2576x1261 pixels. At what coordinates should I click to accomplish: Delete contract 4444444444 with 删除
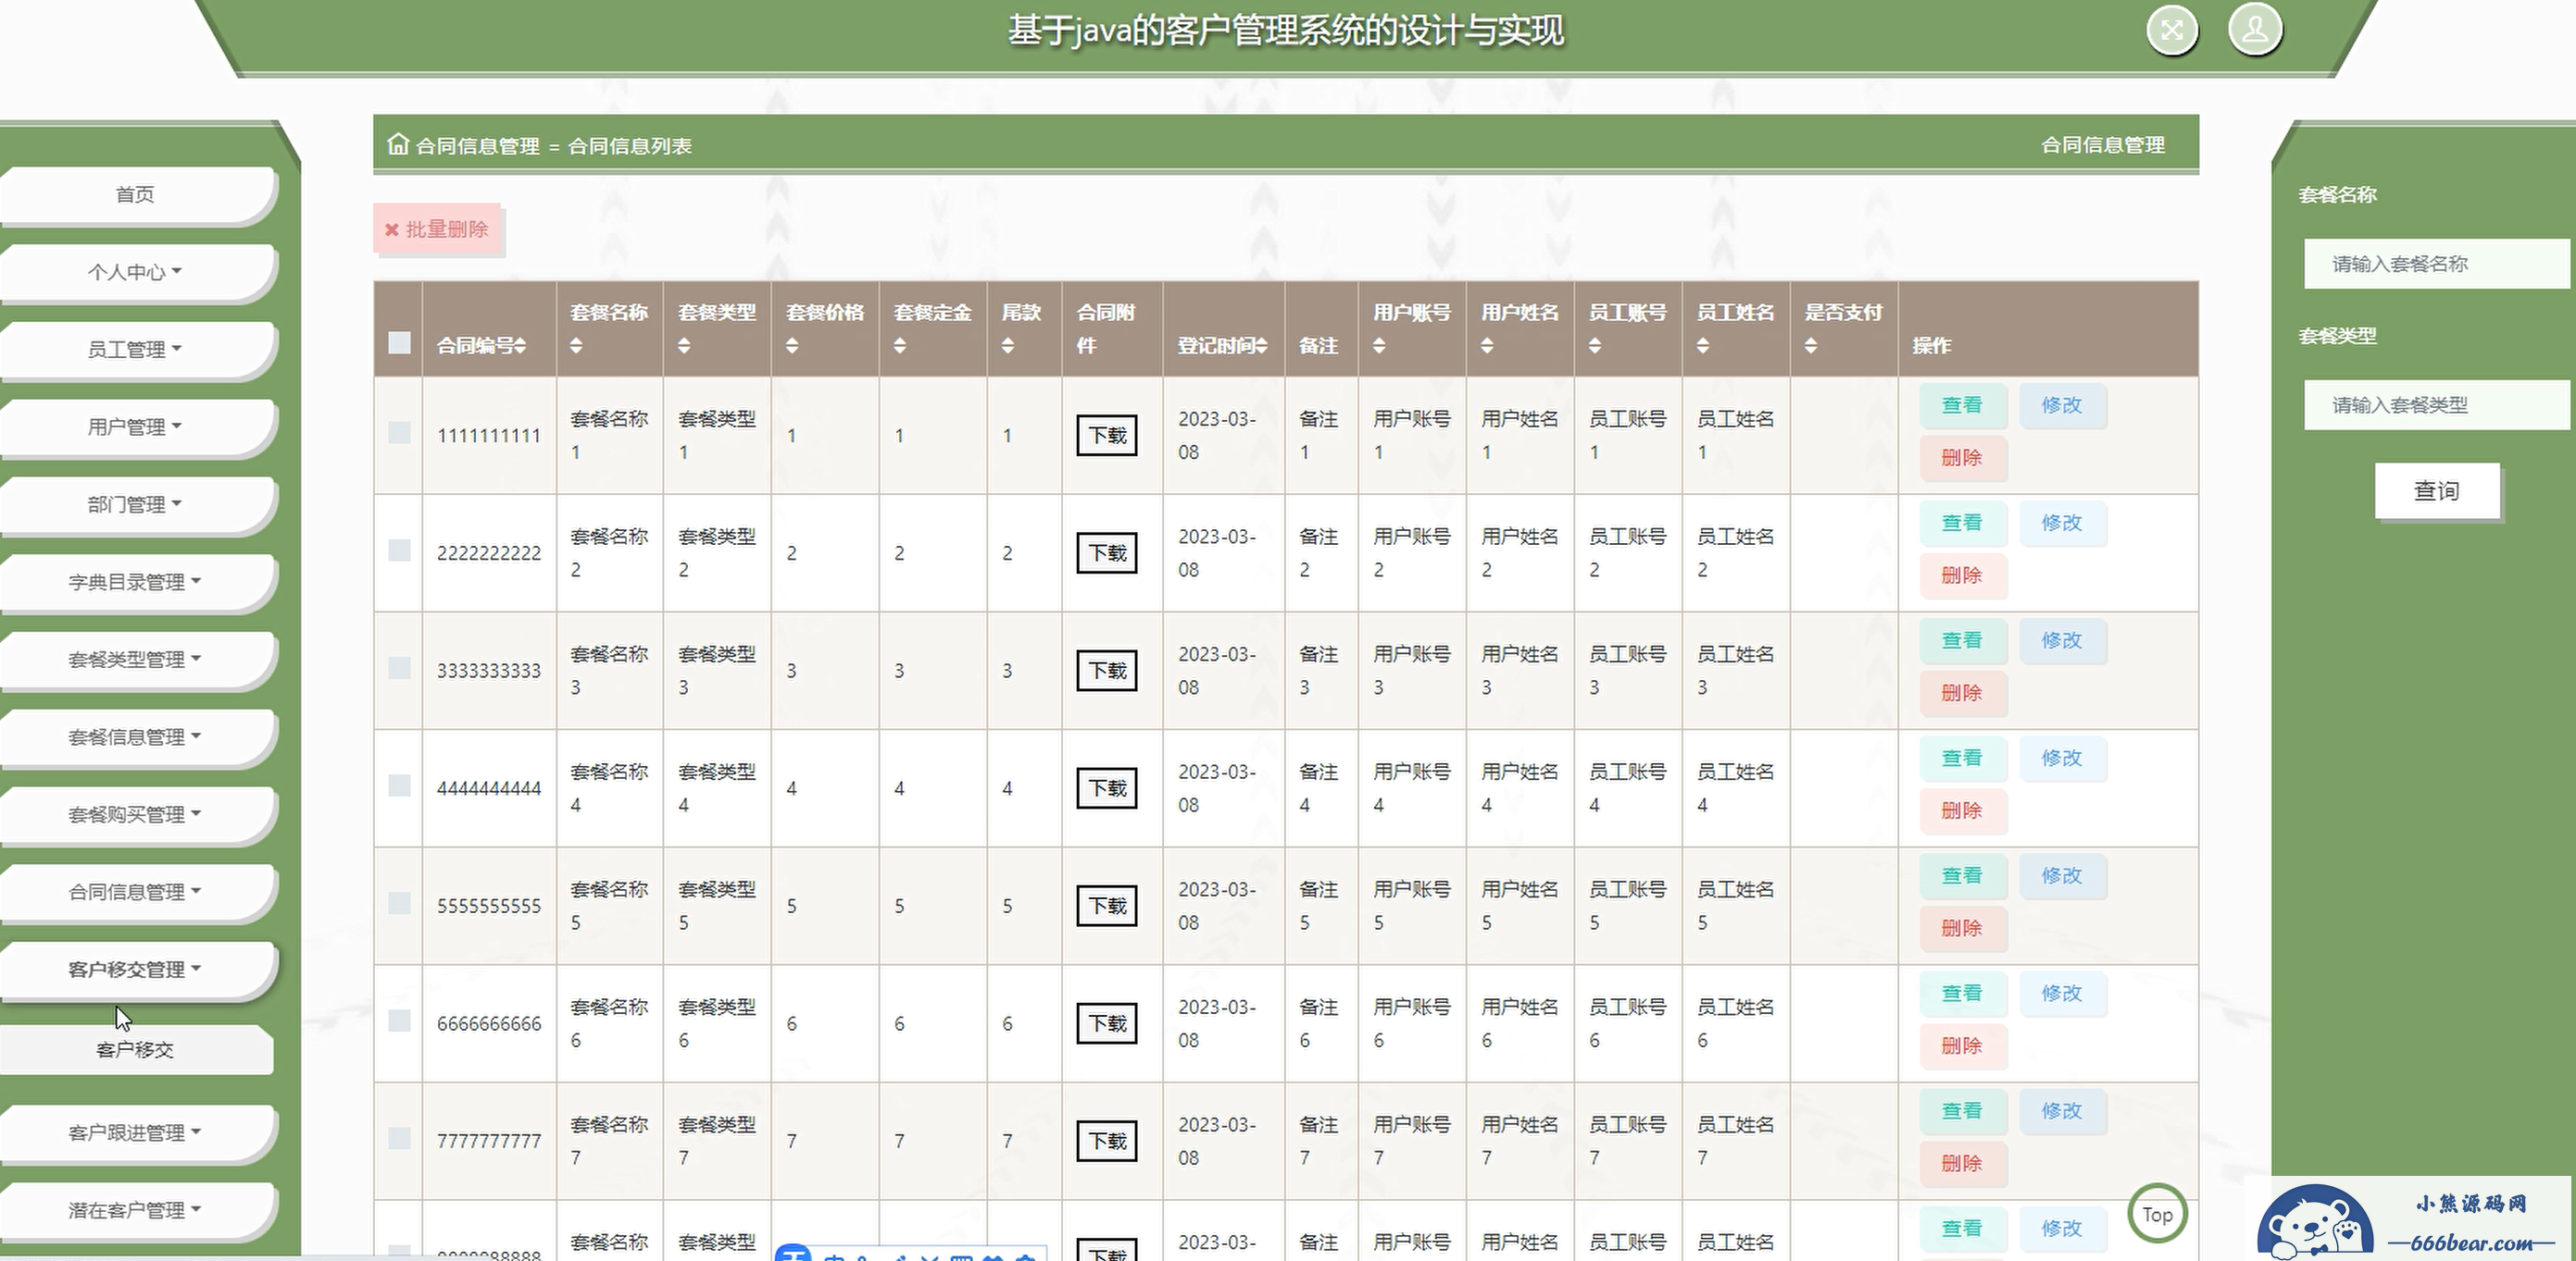[1962, 810]
